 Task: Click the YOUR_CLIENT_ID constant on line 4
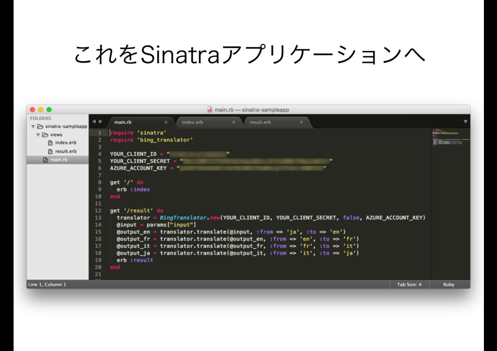[133, 154]
